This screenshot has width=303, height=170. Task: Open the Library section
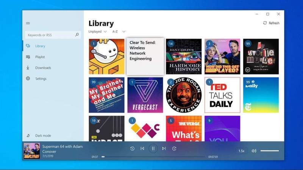click(53, 46)
